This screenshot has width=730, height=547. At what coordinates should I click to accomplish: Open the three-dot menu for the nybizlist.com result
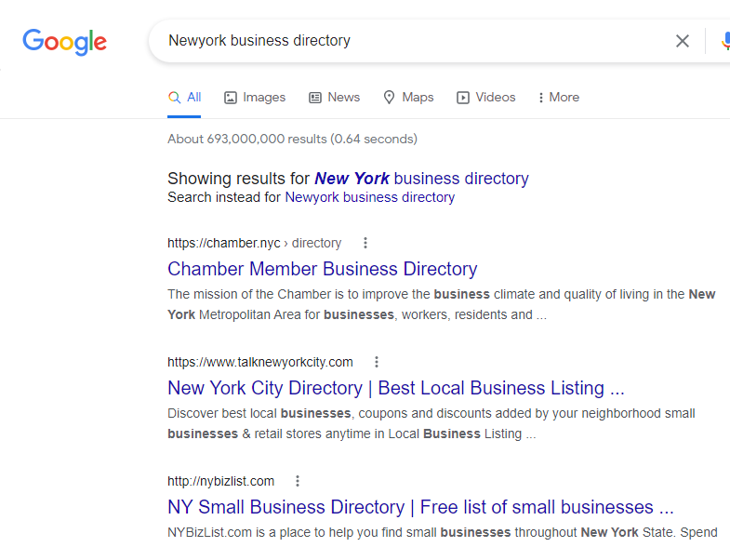pyautogui.click(x=298, y=481)
